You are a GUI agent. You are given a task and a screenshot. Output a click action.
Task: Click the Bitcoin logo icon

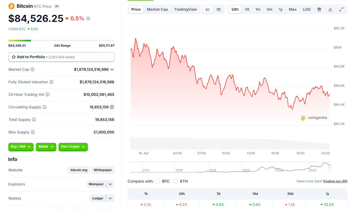(x=11, y=6)
